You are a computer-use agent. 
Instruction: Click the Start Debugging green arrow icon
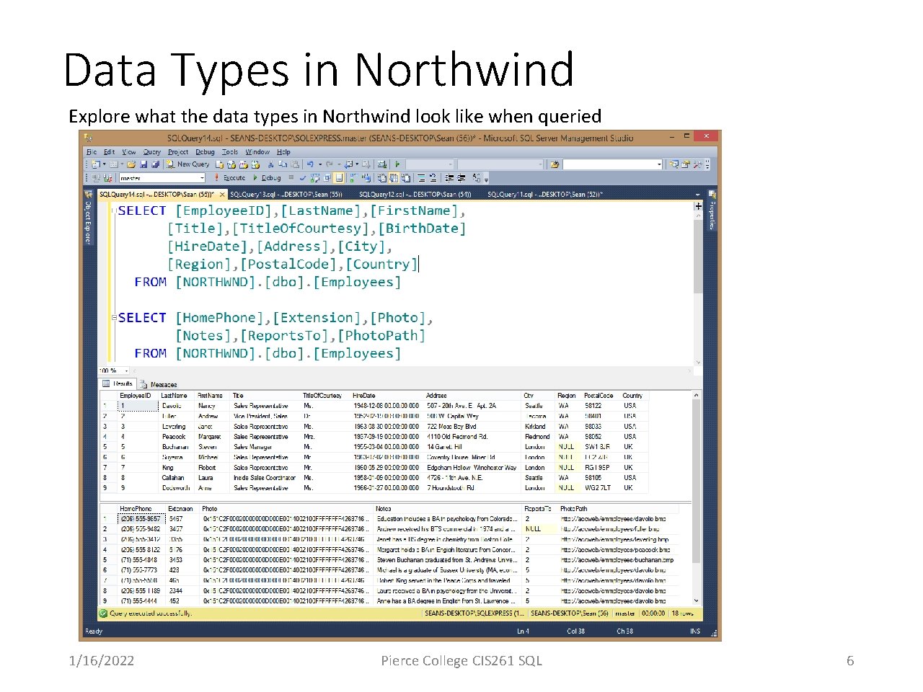[397, 164]
